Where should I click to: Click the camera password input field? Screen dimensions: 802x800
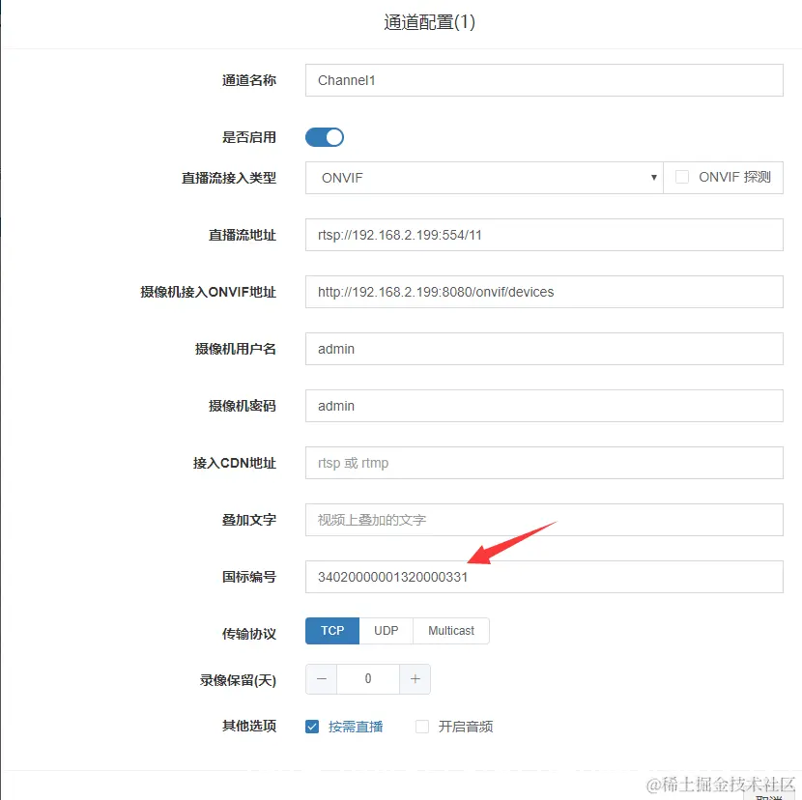tap(544, 406)
